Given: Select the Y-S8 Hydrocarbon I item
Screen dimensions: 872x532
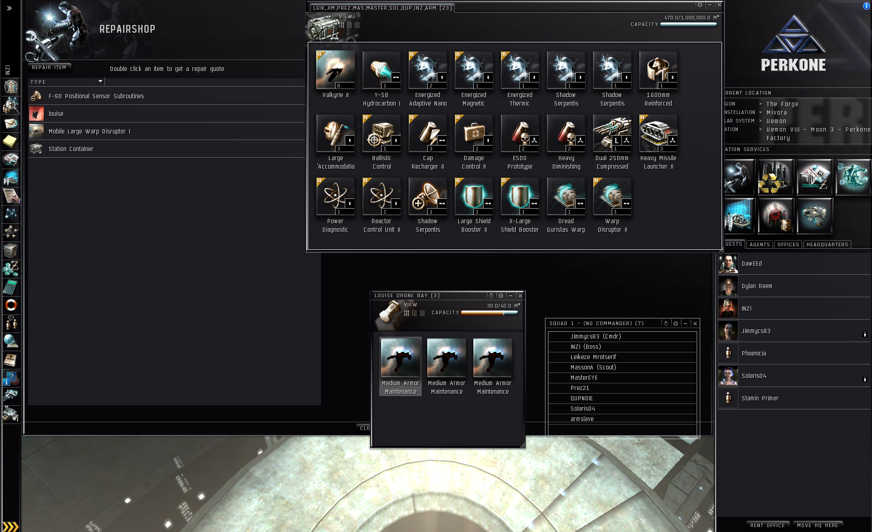Looking at the screenshot, I should pyautogui.click(x=382, y=79).
